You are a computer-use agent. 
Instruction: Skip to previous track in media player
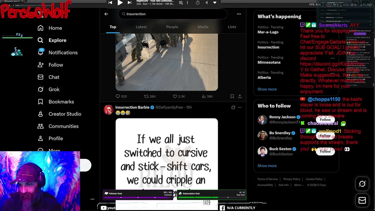tap(110, 3)
